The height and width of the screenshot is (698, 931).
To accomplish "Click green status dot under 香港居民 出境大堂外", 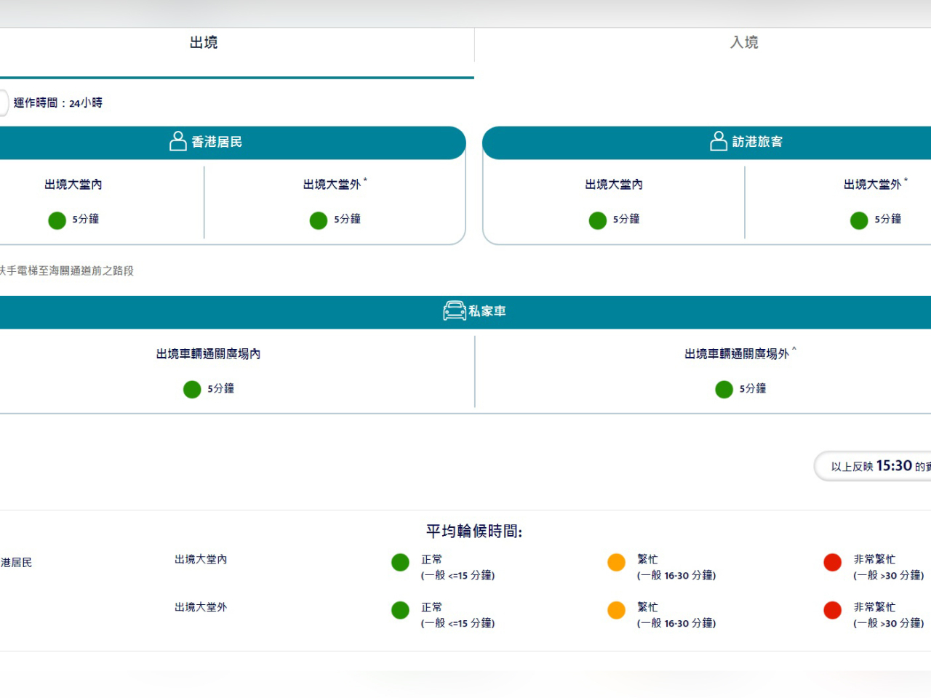I will point(319,220).
